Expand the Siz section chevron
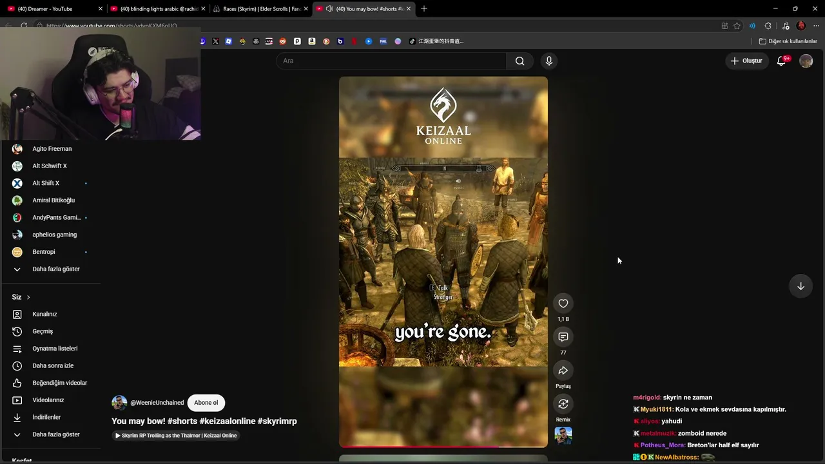The height and width of the screenshot is (464, 825). click(28, 297)
